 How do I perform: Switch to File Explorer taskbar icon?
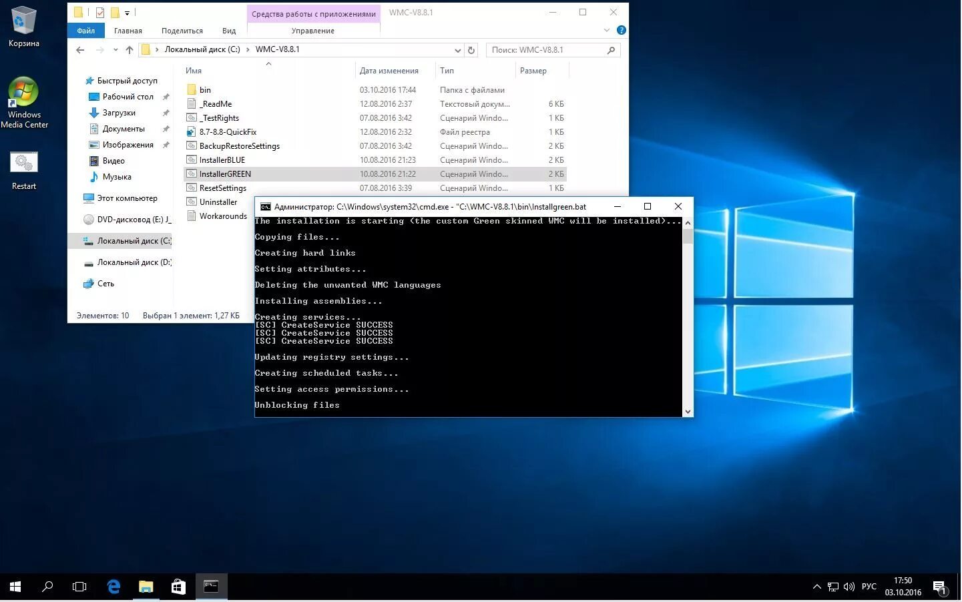tap(146, 587)
